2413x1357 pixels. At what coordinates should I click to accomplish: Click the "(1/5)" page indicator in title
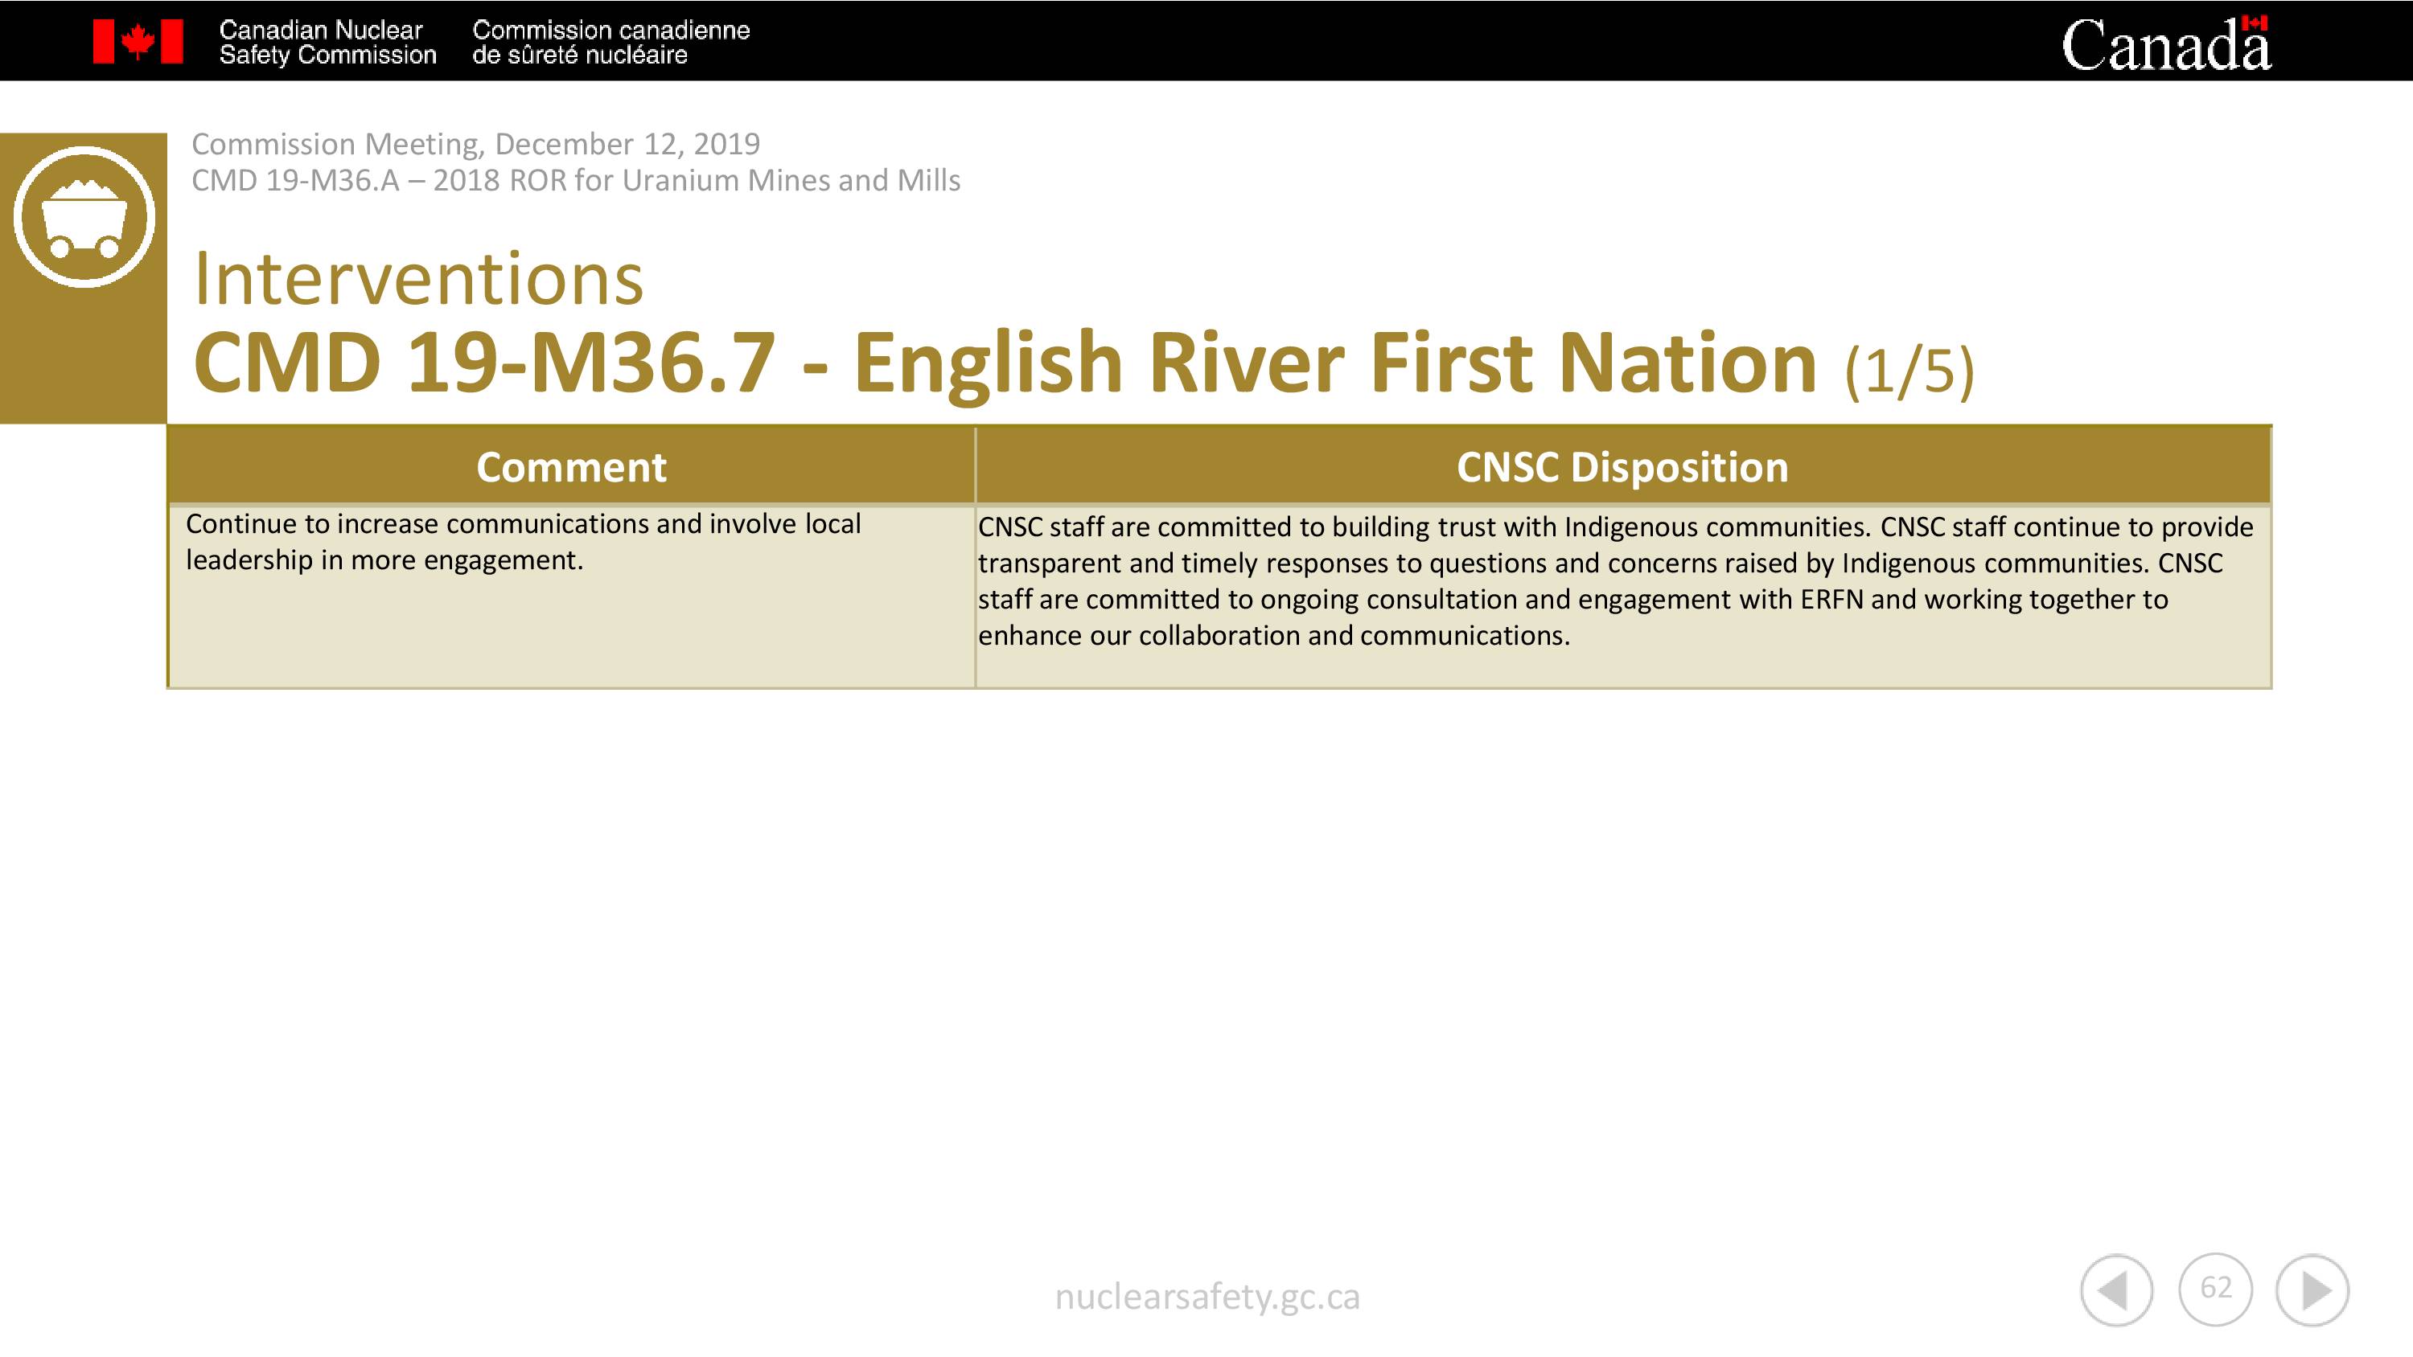(1909, 370)
